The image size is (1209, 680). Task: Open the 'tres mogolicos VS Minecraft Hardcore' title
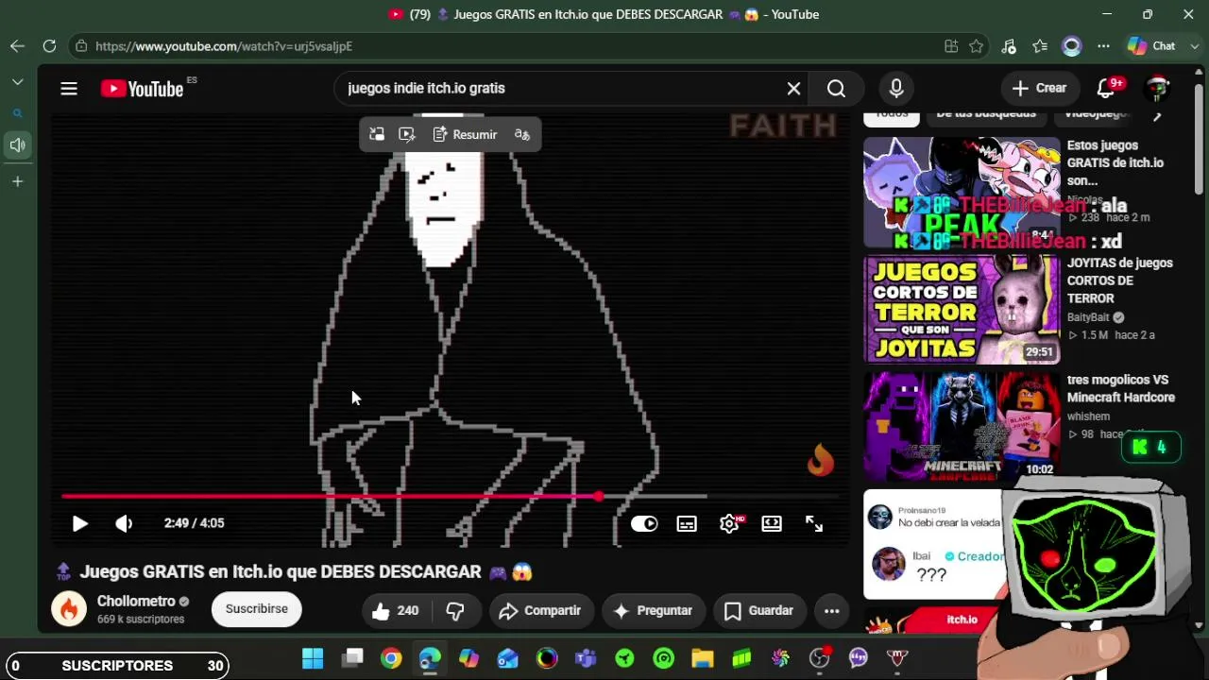click(1121, 389)
